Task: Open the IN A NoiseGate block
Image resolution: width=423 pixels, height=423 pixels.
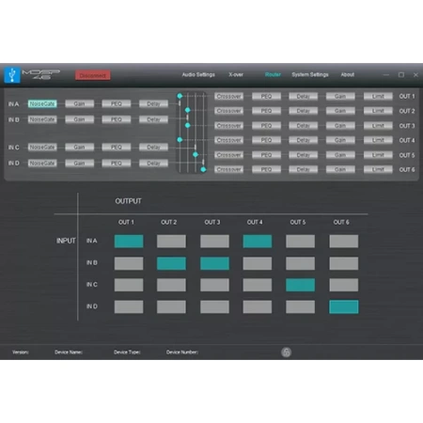Action: [42, 103]
